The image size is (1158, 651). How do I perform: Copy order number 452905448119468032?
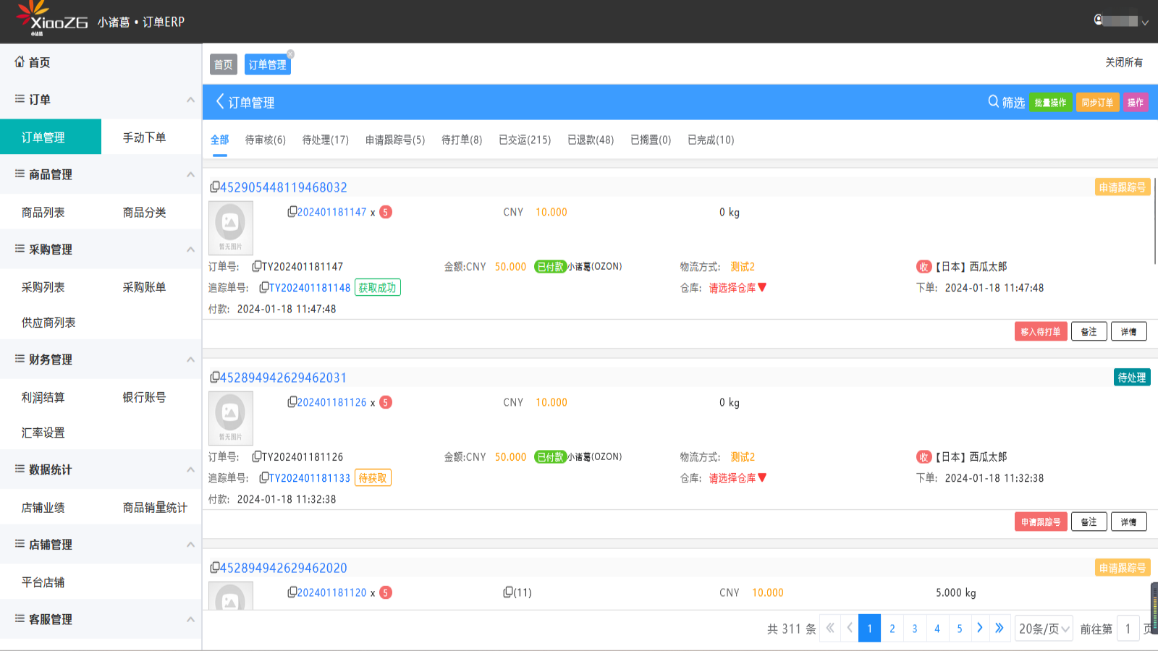point(215,187)
